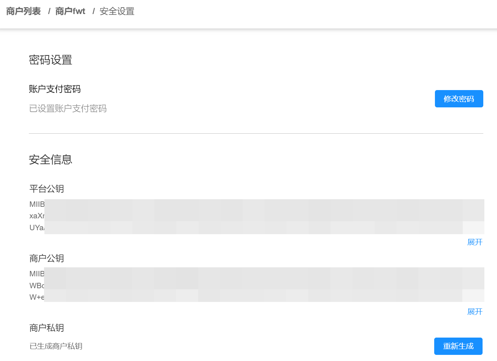
Task: Click the 商户公钥 field label
Action: 47,258
